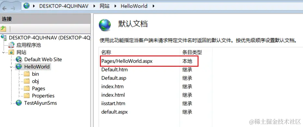
Task: Open dropdown arrow after DESKTOP-4QUHNAV breadcrumb
Action: pos(94,6)
